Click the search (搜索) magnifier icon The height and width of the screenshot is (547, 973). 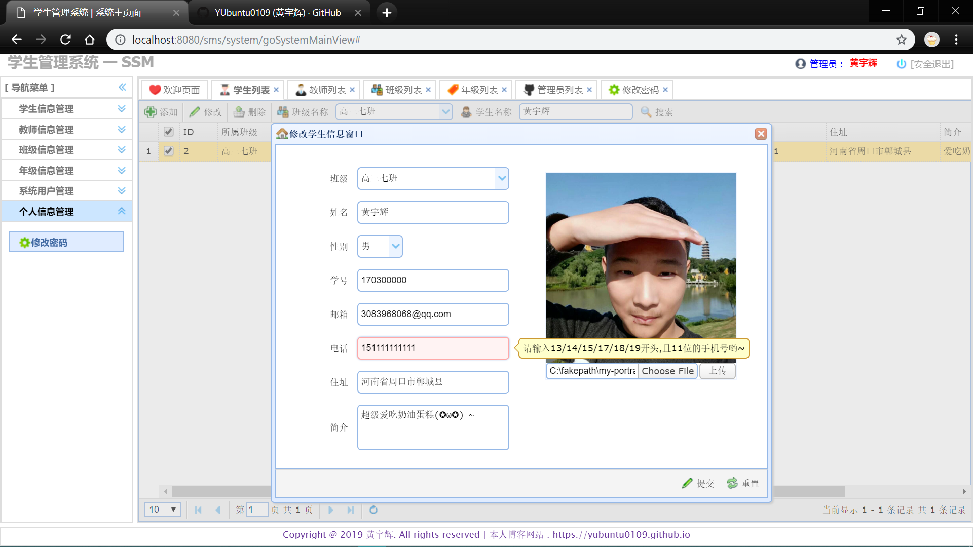(646, 112)
